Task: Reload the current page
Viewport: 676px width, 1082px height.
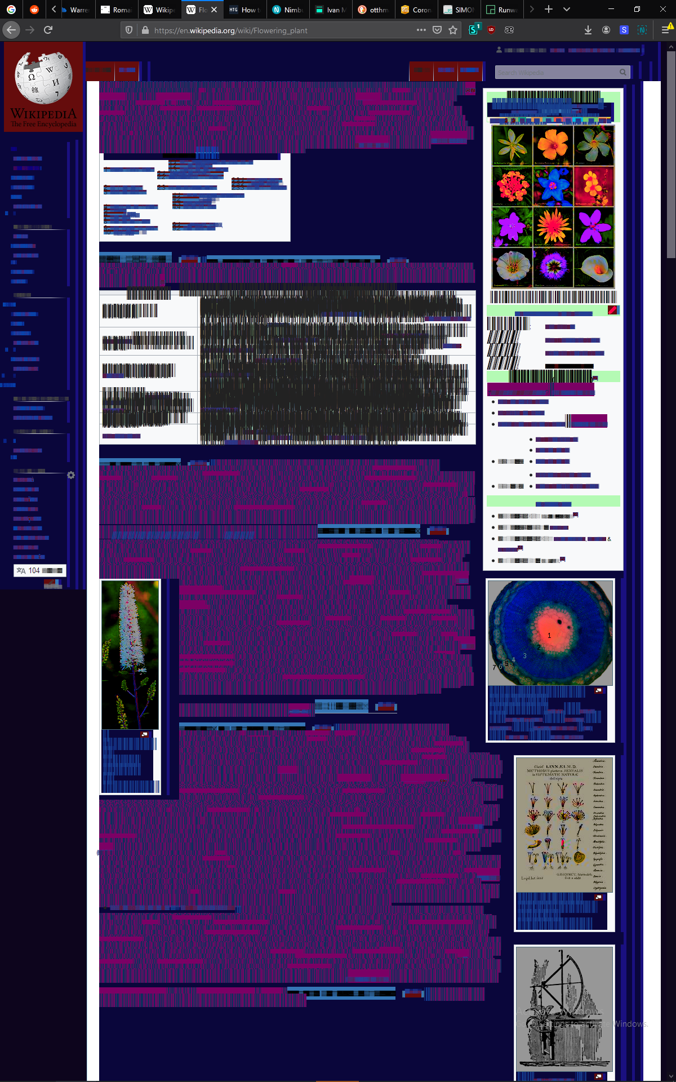Action: (48, 30)
